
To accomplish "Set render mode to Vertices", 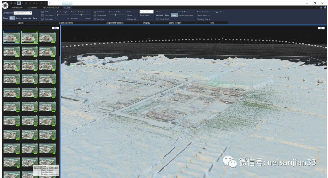I will (159, 15).
